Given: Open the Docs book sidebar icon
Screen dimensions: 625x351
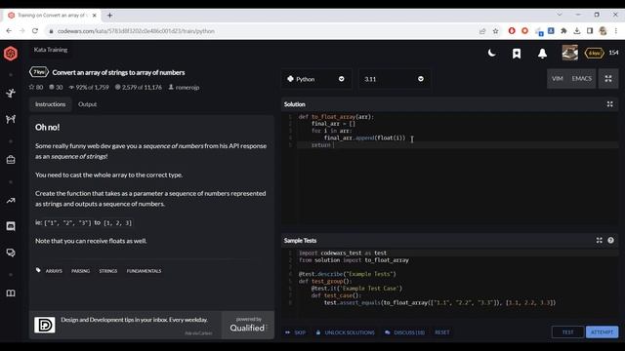Looking at the screenshot, I should point(11,293).
